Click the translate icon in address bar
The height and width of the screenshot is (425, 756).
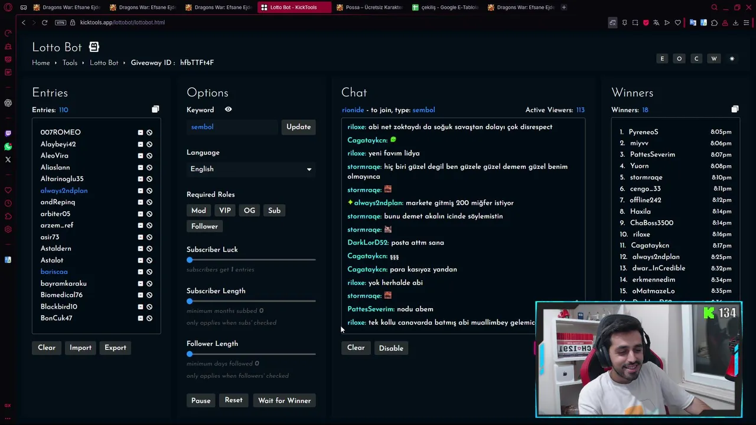(656, 22)
